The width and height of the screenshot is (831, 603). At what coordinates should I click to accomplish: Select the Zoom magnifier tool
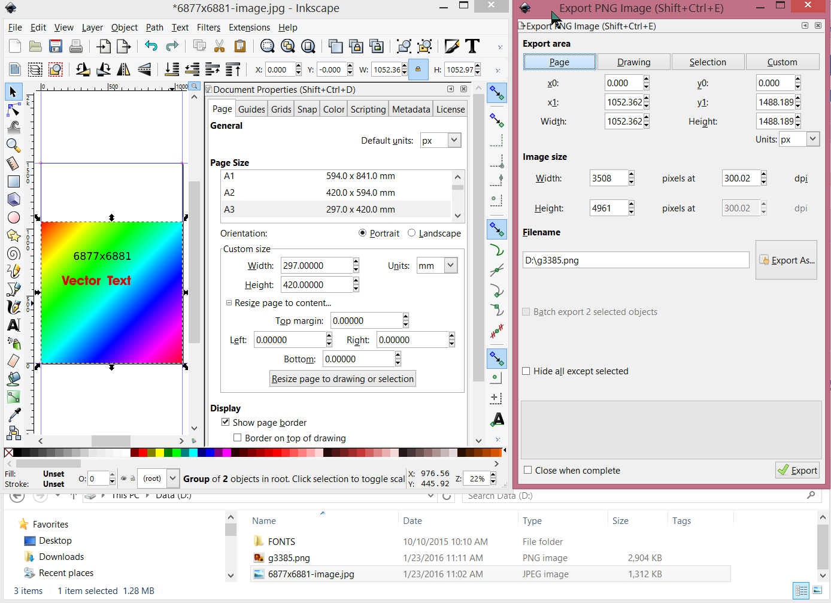pos(13,145)
